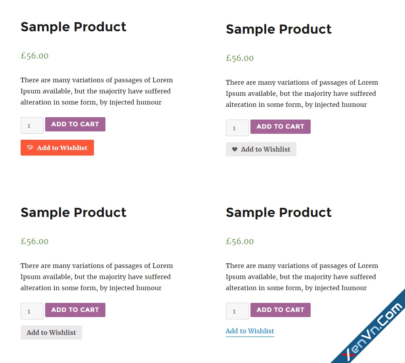Open the underlined 'Add to Wishlist' link

coord(250,331)
